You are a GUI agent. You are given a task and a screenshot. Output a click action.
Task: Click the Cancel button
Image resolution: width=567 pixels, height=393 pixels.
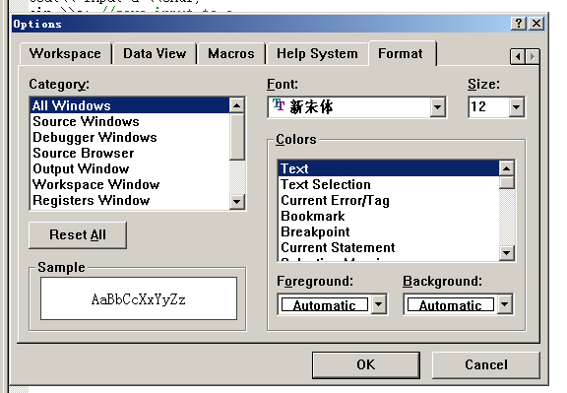[486, 364]
